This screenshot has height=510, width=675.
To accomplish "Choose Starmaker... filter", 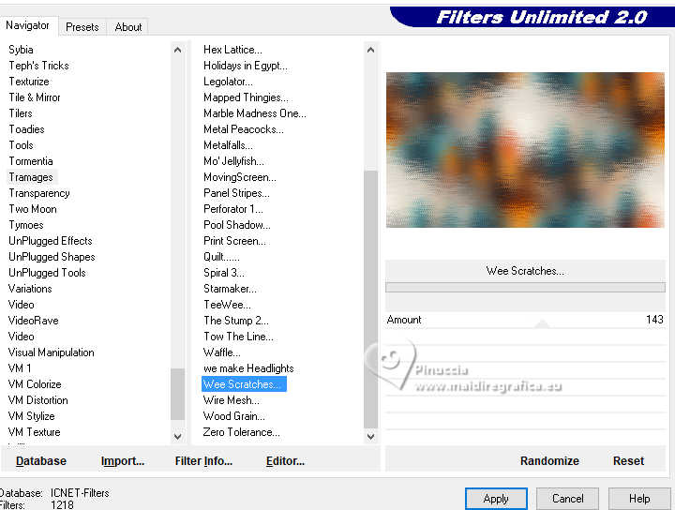I will point(230,289).
